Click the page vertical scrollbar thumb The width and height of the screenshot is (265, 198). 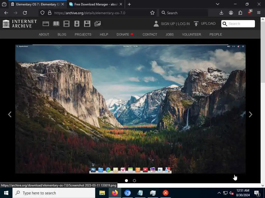coord(263,52)
